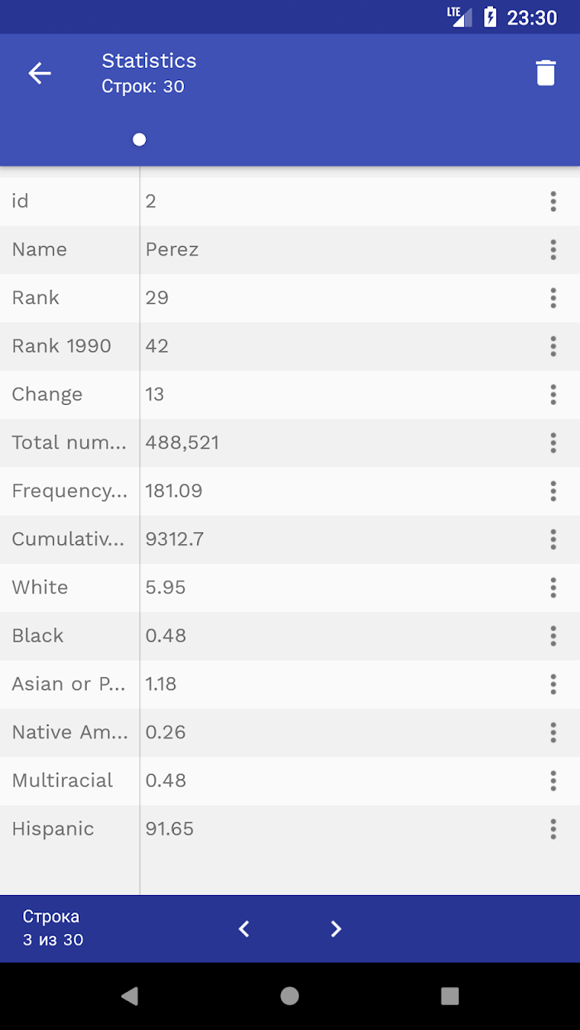The image size is (580, 1030).
Task: Select the 488,521 total number value
Action: coord(182,442)
